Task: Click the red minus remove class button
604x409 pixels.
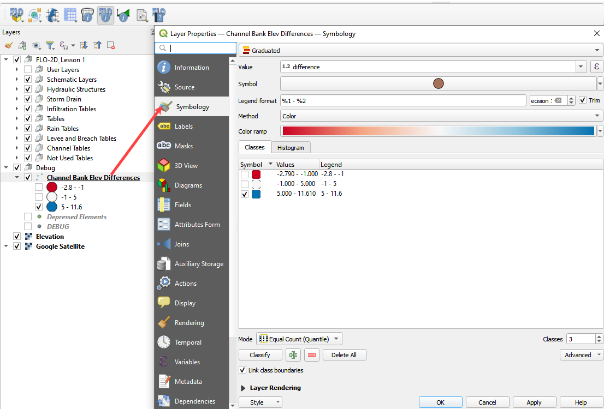Action: coord(312,355)
